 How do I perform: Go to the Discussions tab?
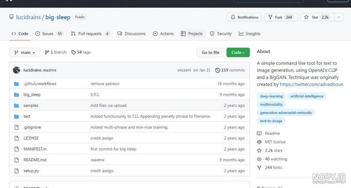[x=131, y=34]
